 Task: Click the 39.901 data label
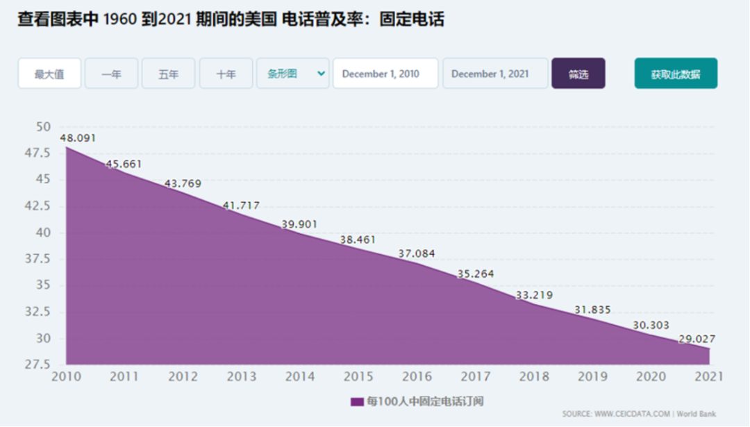(299, 224)
